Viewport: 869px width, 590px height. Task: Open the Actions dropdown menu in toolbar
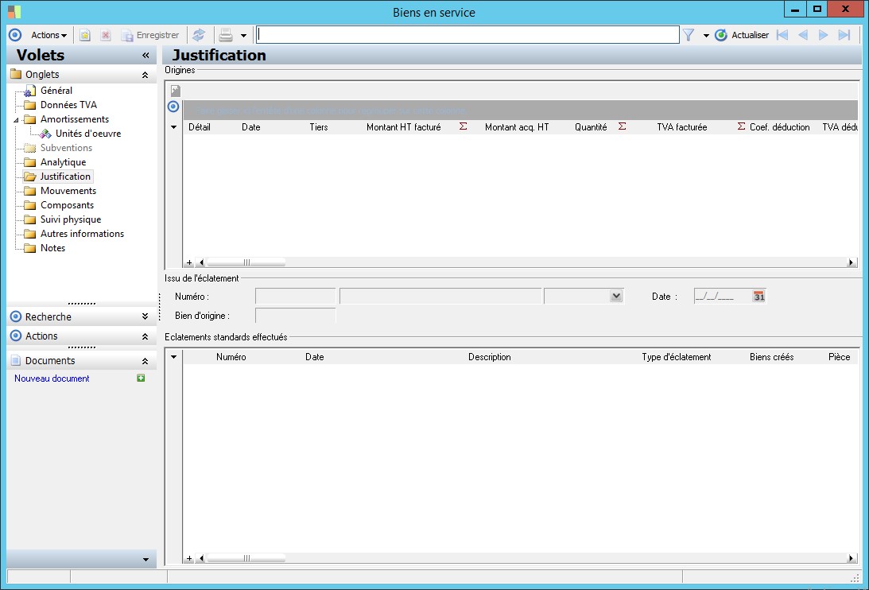click(48, 35)
